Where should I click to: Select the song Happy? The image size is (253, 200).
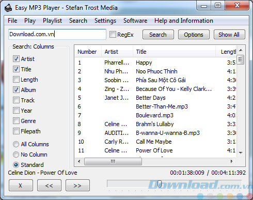coord(144,63)
